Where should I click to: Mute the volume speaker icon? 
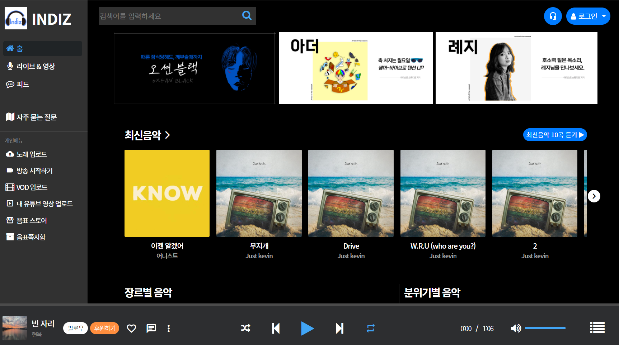516,328
